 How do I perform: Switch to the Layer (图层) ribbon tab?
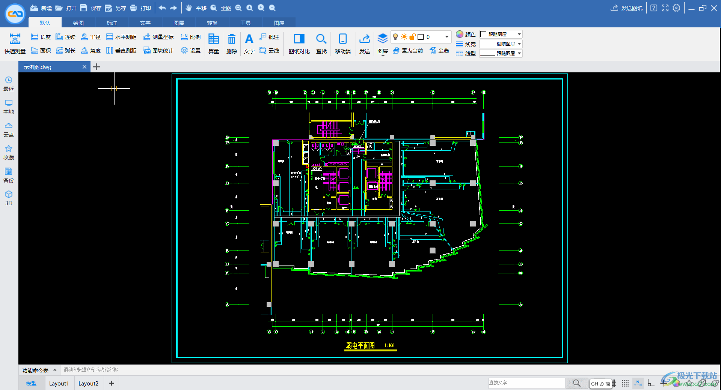tap(178, 23)
